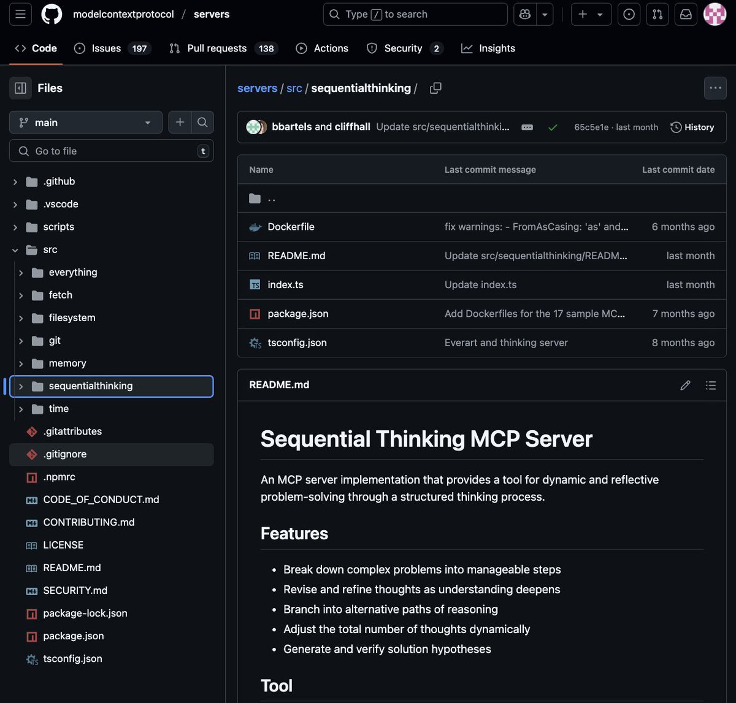The image size is (736, 703).
Task: Switch to the Issues tab
Action: [x=112, y=48]
